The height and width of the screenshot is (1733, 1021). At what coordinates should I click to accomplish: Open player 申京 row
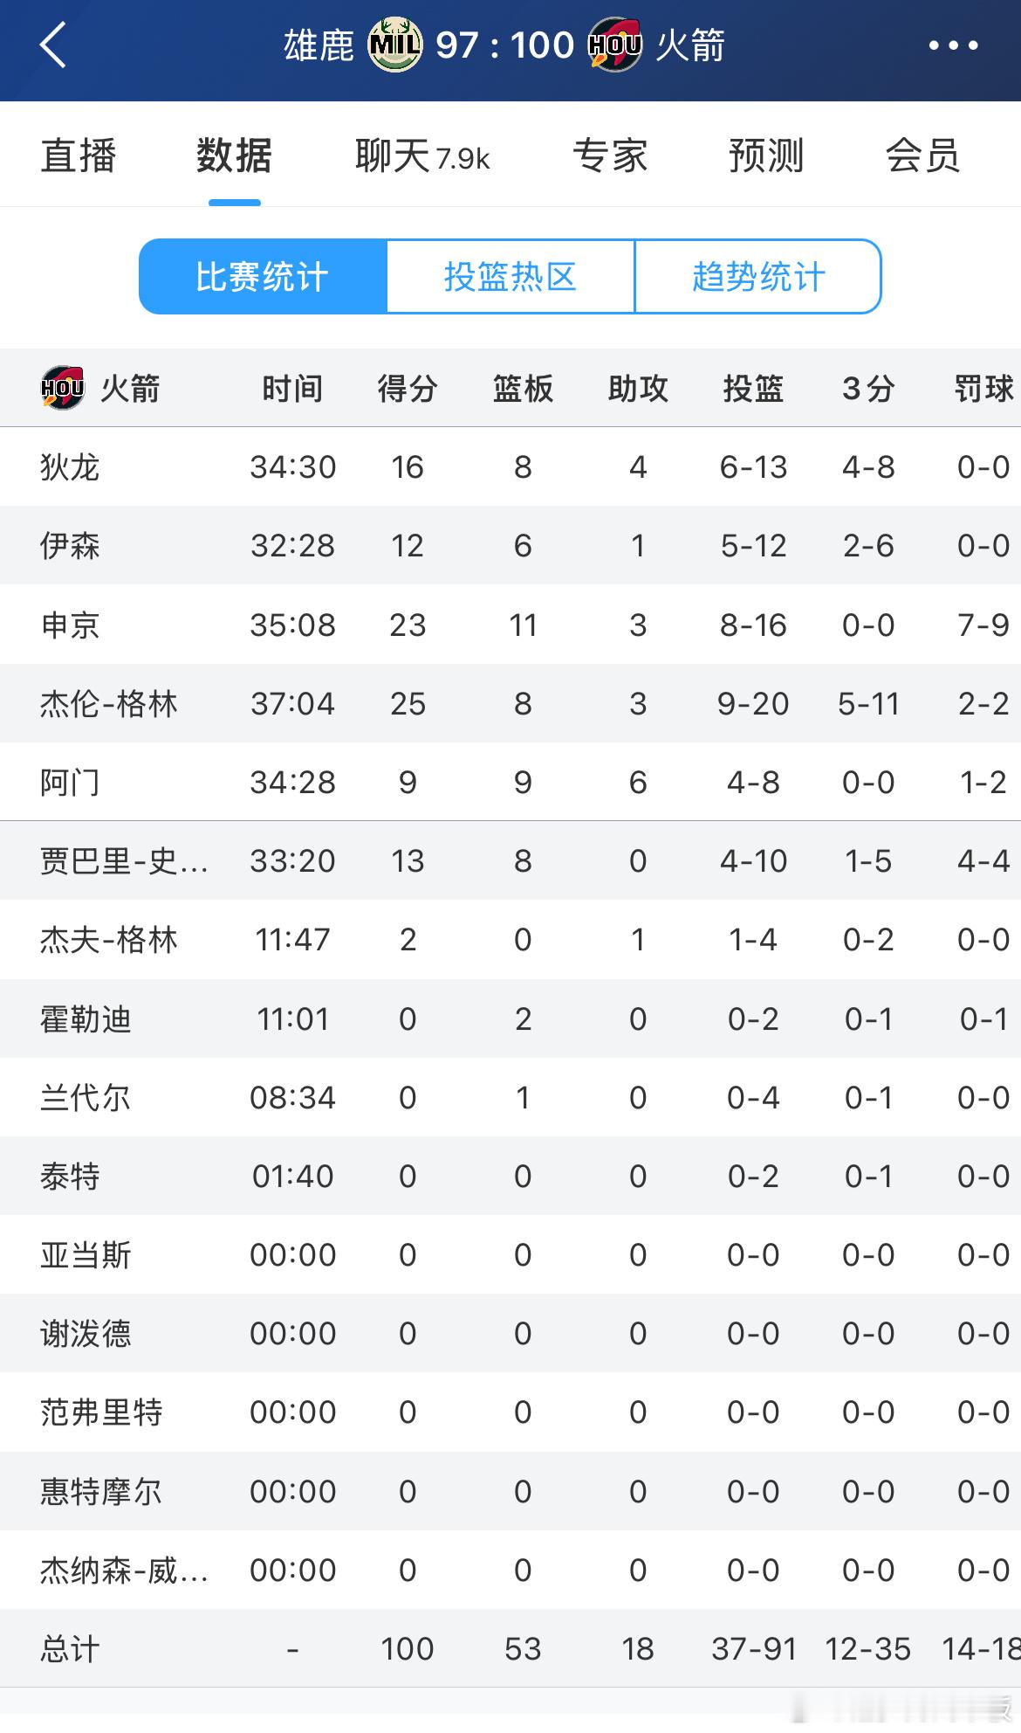pyautogui.click(x=510, y=625)
